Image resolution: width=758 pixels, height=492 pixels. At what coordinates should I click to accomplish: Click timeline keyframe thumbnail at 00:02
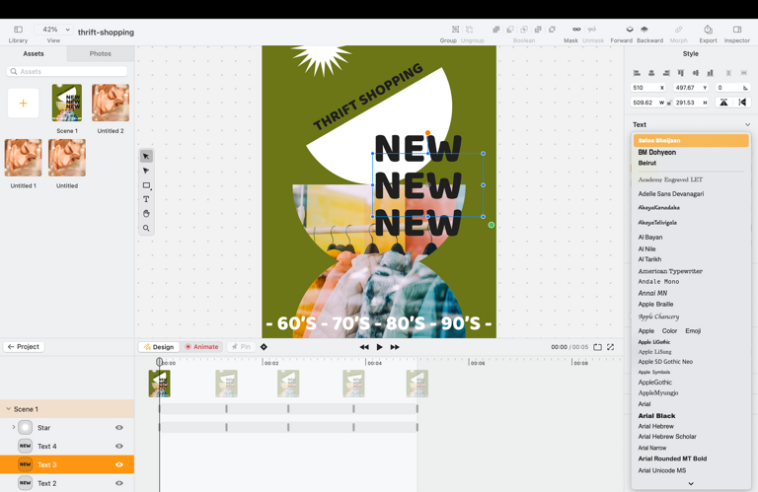pyautogui.click(x=288, y=384)
